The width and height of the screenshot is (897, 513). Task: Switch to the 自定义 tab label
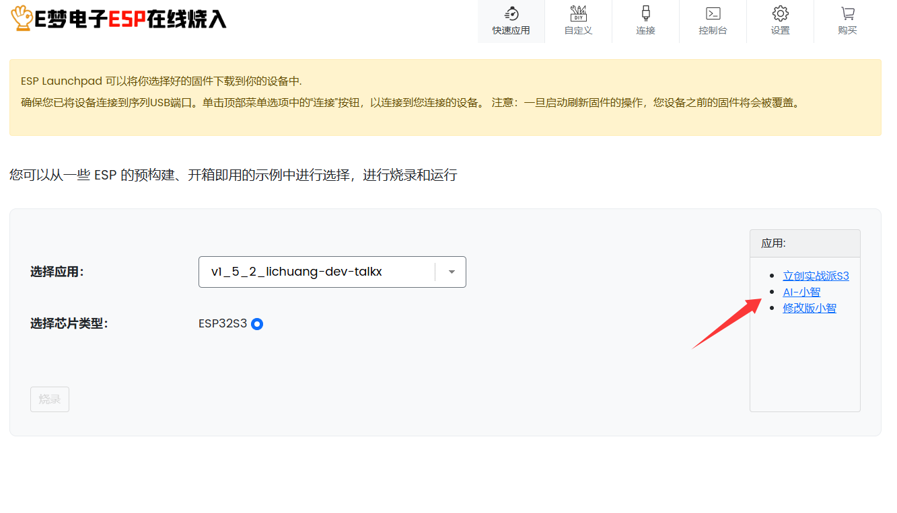(x=578, y=31)
